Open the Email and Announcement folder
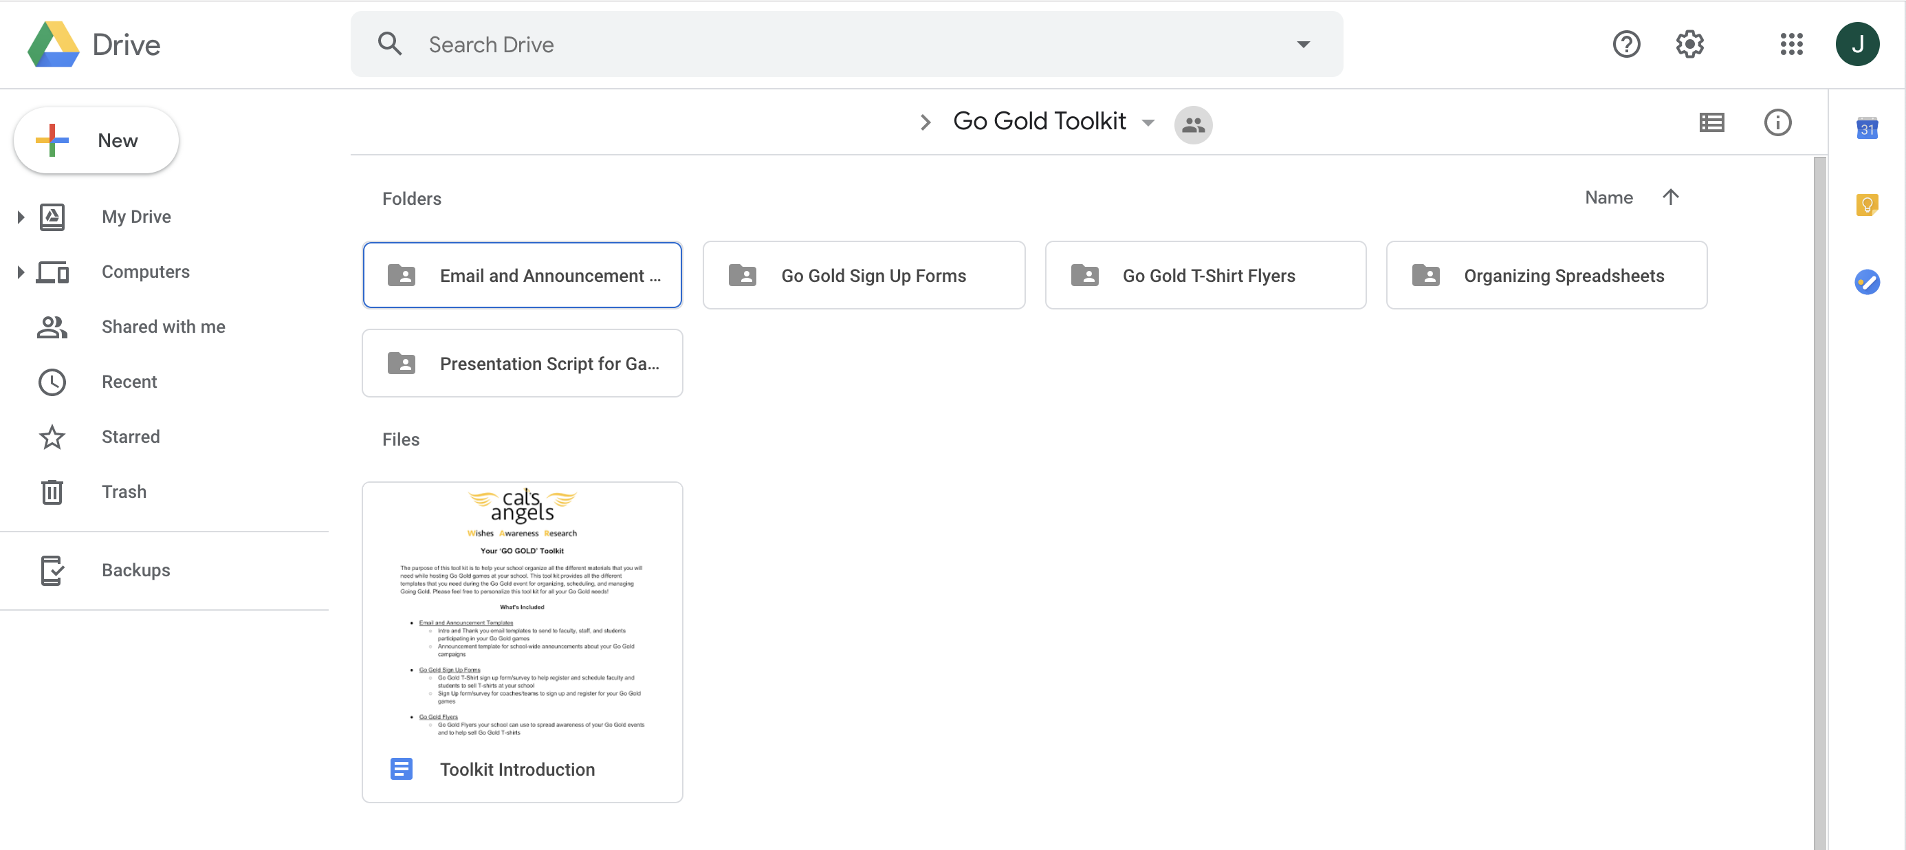This screenshot has height=850, width=1906. coord(521,275)
